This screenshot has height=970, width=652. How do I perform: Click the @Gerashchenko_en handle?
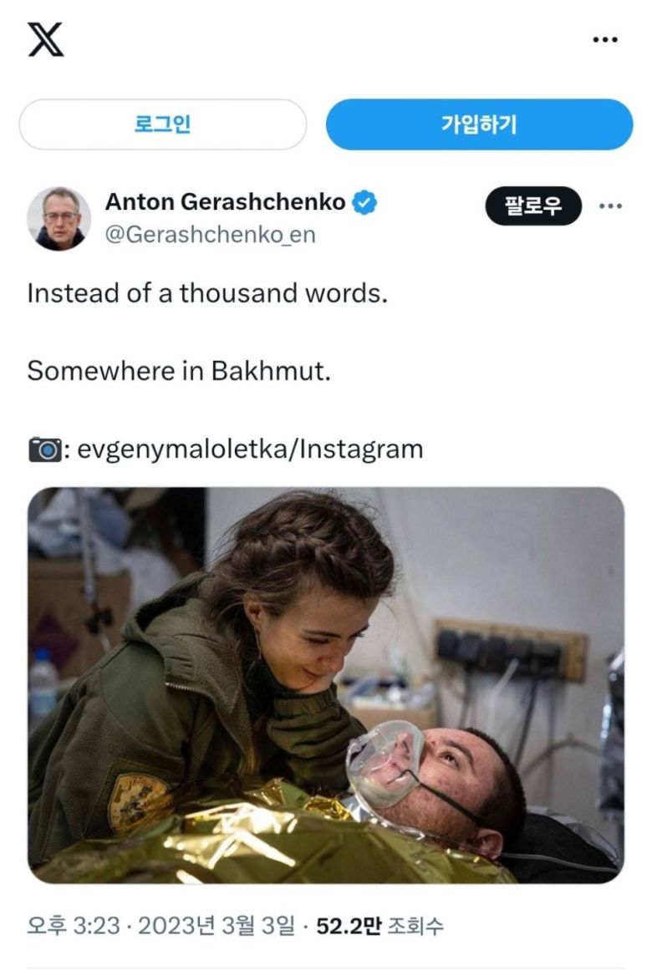(211, 235)
